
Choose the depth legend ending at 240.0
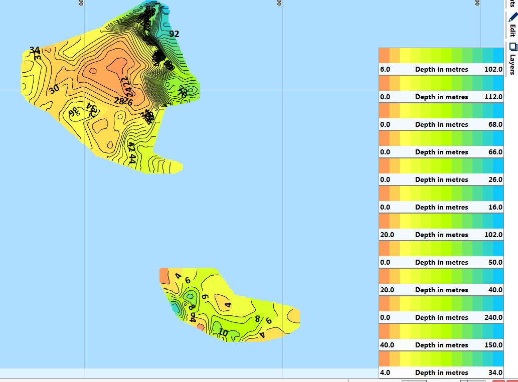[441, 310]
